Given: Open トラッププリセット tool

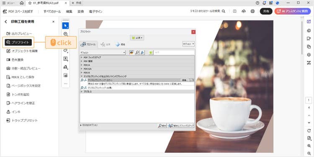Looking at the screenshot, I should [22, 121].
